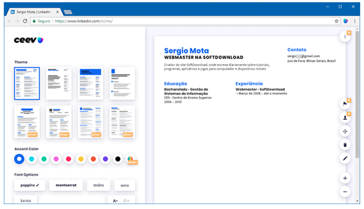Select the montserrat font option
This screenshot has width=364, height=209.
coord(66,185)
